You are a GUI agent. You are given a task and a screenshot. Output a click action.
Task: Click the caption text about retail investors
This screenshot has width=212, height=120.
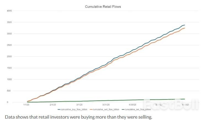pyautogui.click(x=78, y=117)
